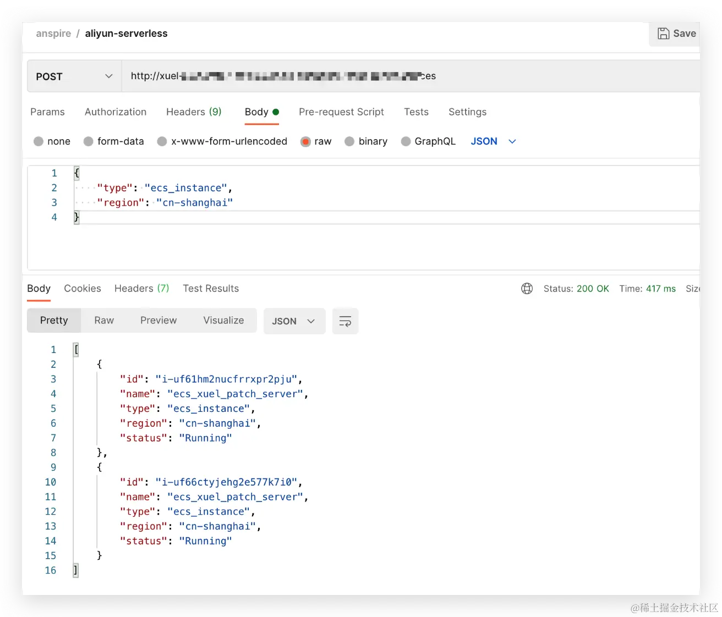Click the id "i-uf66ctyjehg2e577k7i0" value
This screenshot has height=617, width=722.
pyautogui.click(x=226, y=482)
